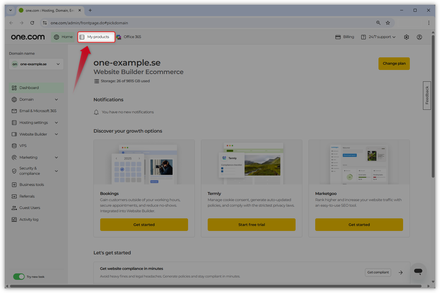
Task: Open the Chrome three-dot menu
Action: 429,23
